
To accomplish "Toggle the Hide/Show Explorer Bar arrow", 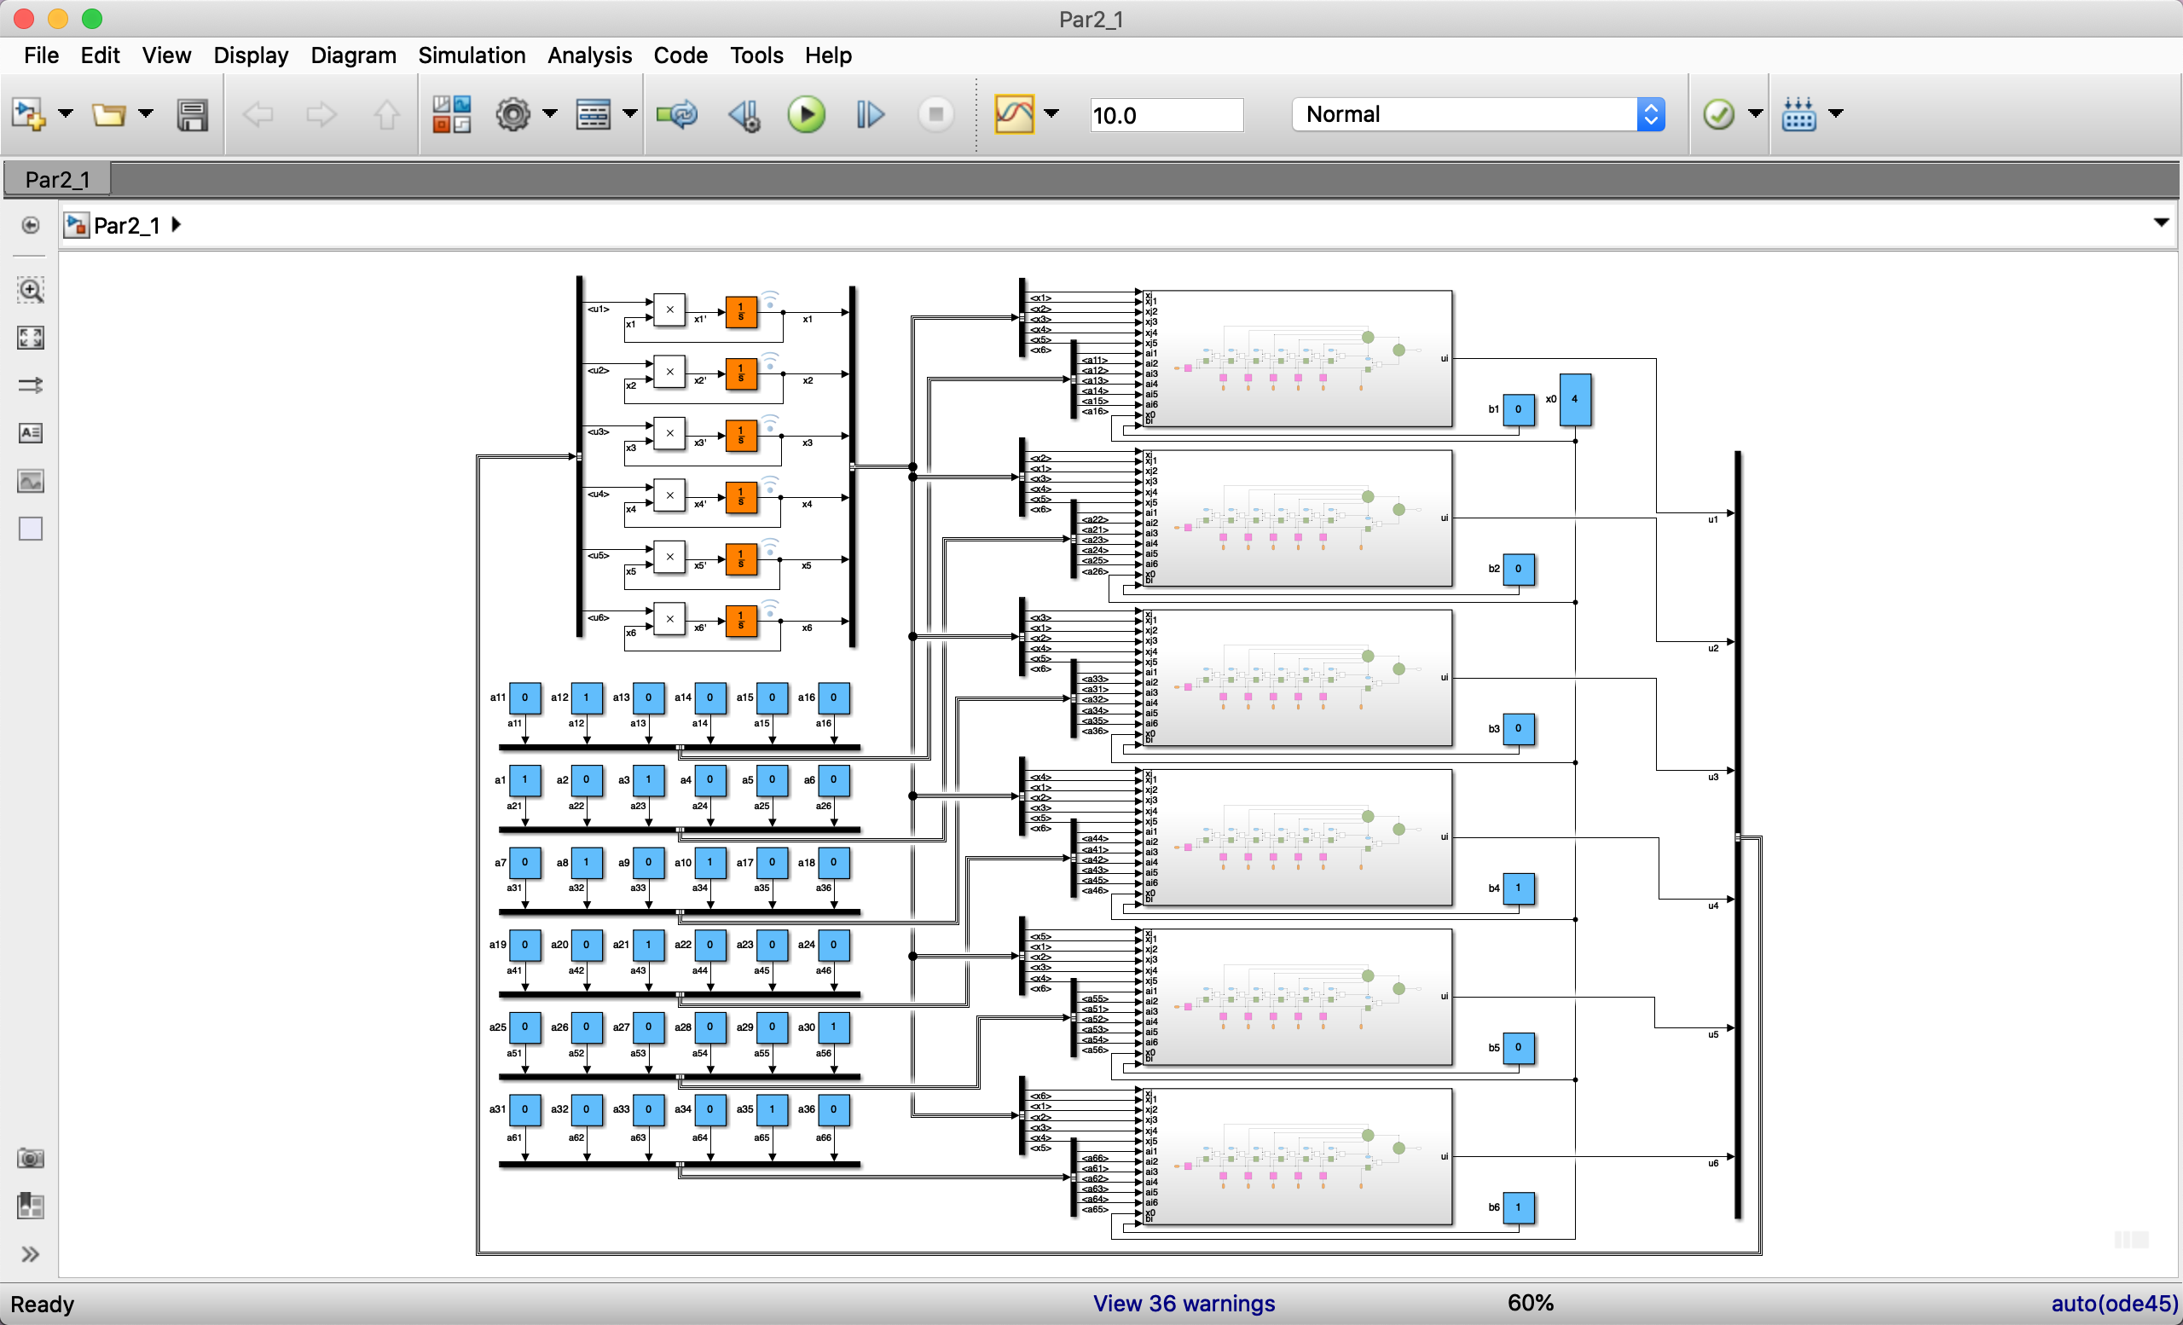I will point(30,226).
